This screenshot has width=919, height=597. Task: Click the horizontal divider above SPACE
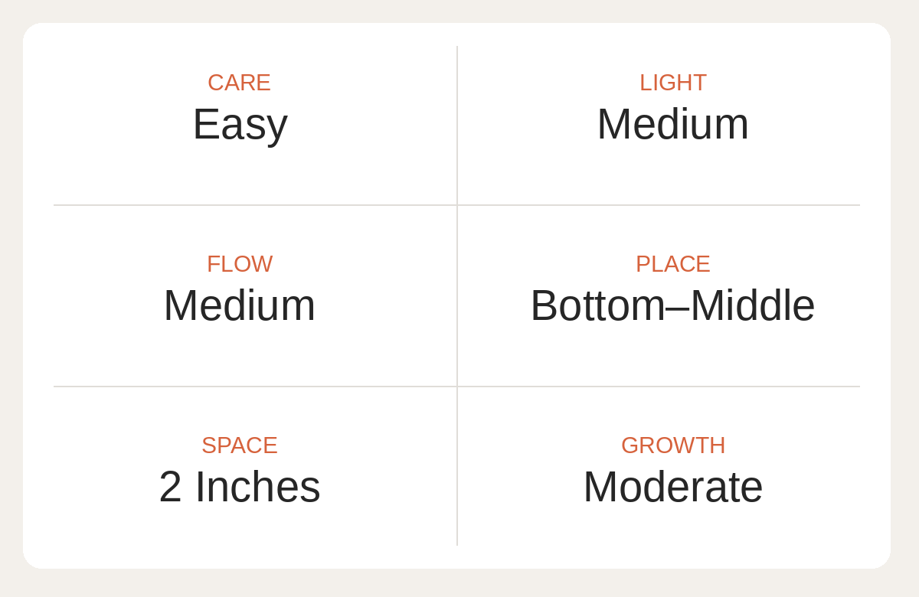click(255, 387)
